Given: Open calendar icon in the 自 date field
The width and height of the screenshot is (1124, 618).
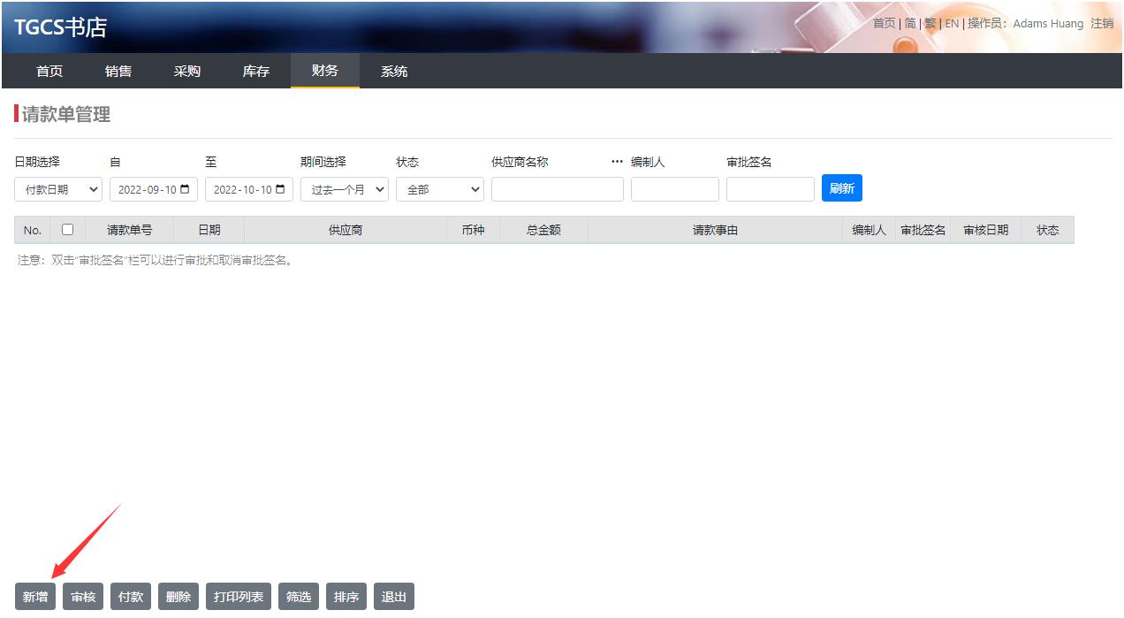Looking at the screenshot, I should click(x=185, y=189).
